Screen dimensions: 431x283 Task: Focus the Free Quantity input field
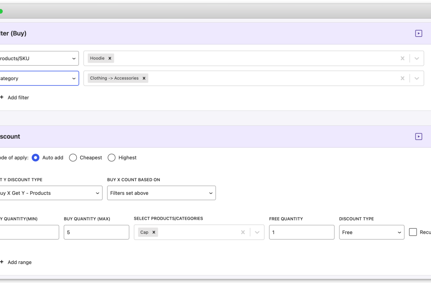tap(301, 232)
